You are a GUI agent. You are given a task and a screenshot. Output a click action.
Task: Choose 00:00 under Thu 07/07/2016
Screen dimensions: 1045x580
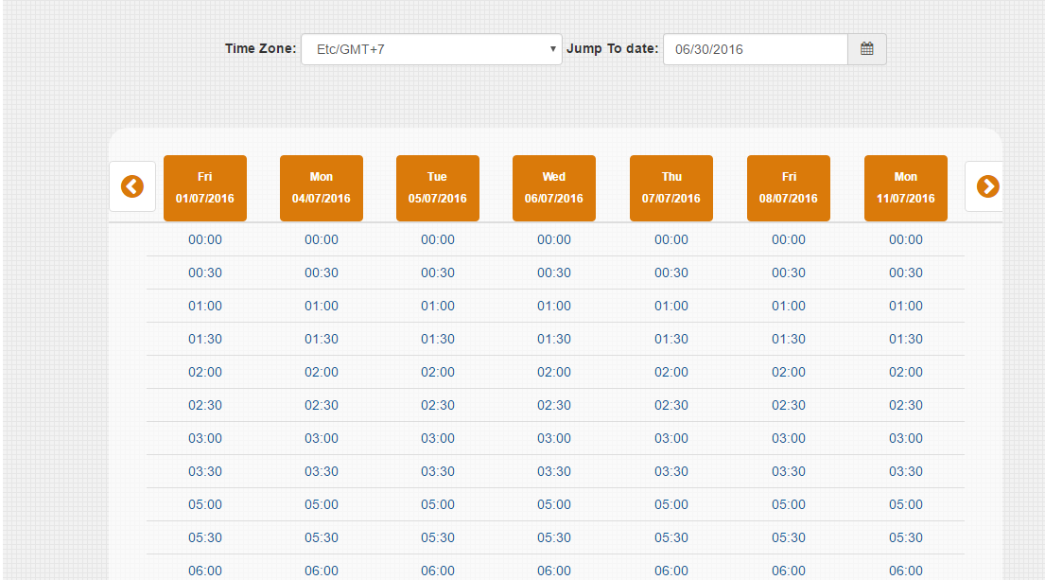671,240
